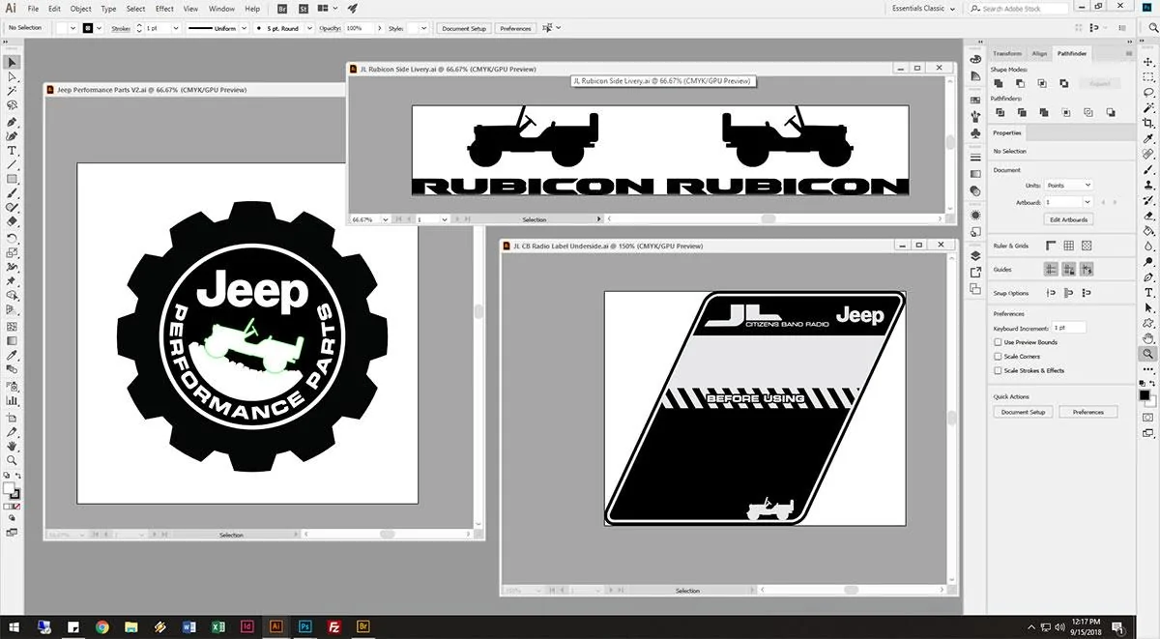Switch to the Align tab
This screenshot has height=639, width=1160.
(1039, 53)
